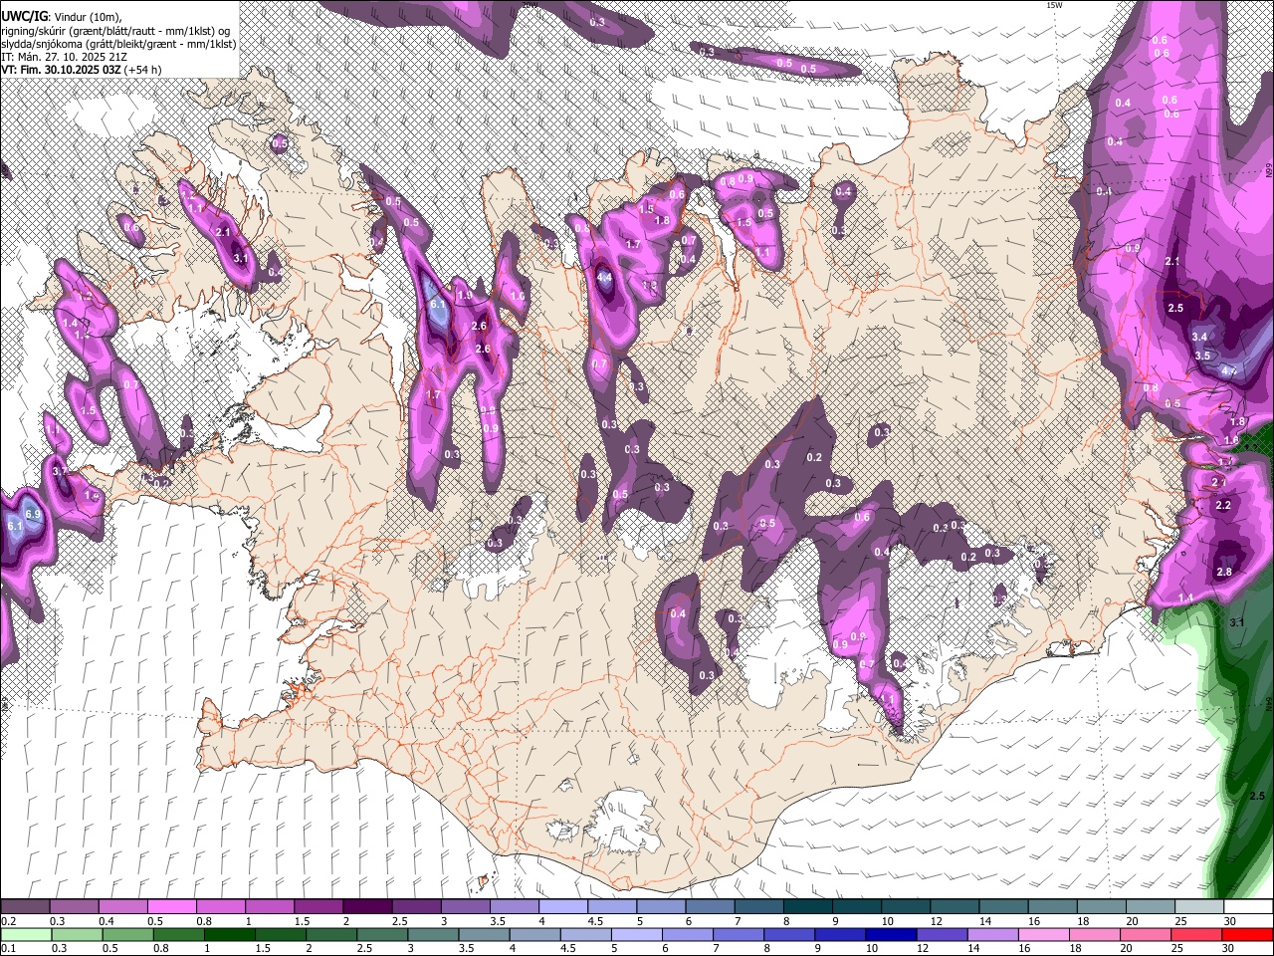Choose the snow legend swatch labelled 1.5
Screen dimensions: 1274x956
tap(318, 907)
